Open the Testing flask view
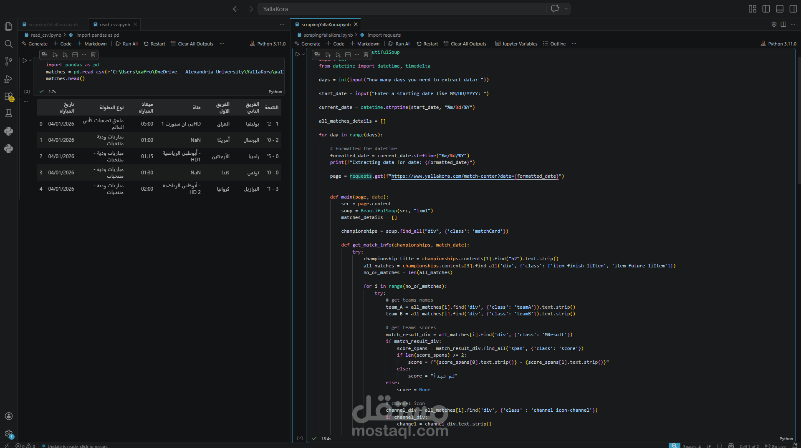This screenshot has width=801, height=448. click(8, 113)
